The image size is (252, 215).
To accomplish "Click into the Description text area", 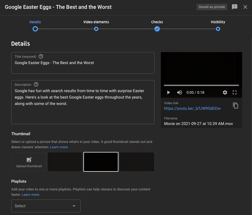I will coord(83,102).
